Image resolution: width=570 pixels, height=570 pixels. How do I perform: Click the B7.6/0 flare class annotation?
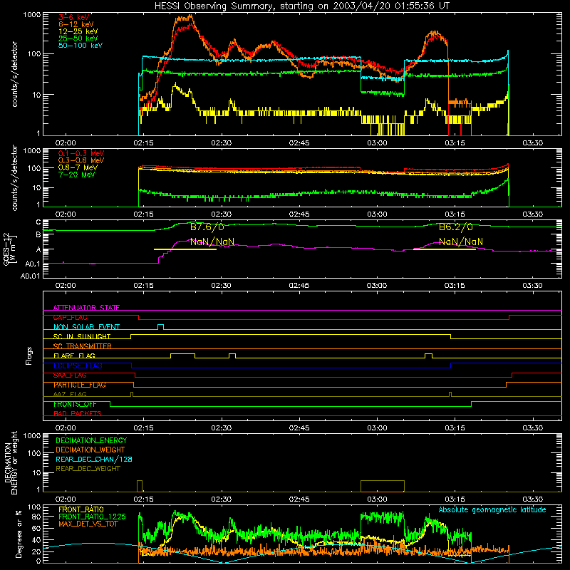point(207,227)
